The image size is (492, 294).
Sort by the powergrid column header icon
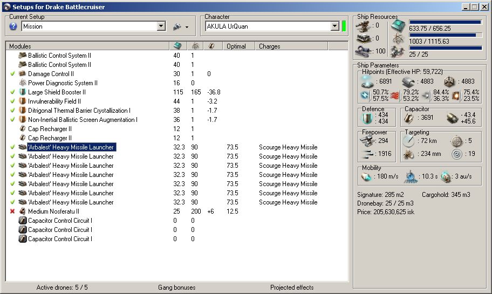195,46
